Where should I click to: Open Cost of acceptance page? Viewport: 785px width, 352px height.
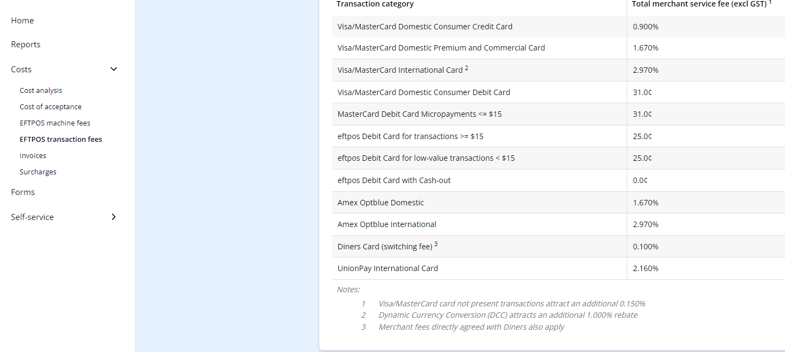[x=51, y=107]
